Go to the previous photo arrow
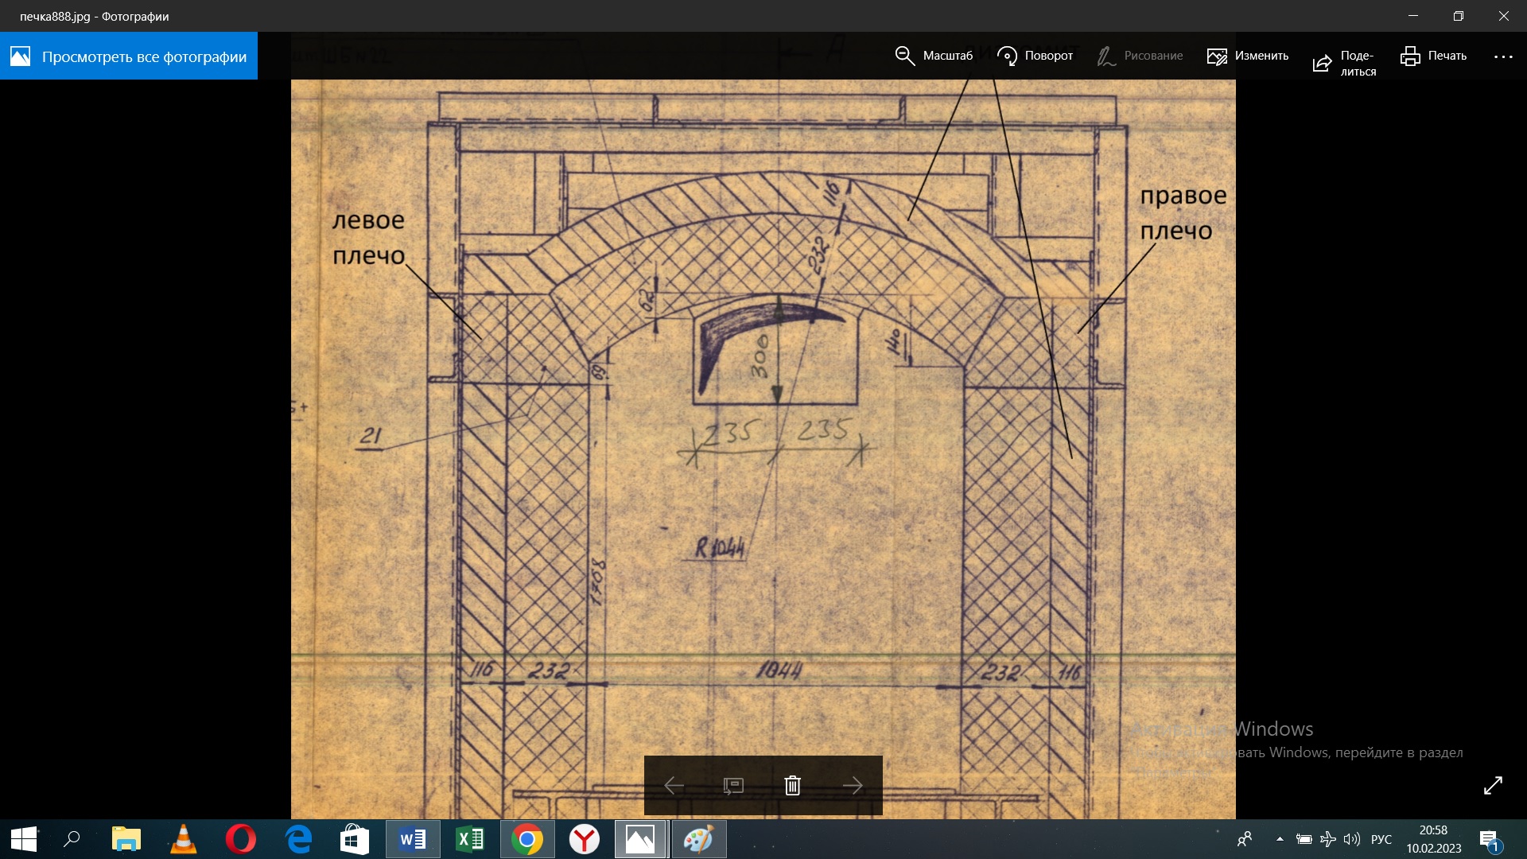This screenshot has width=1527, height=859. click(x=674, y=786)
